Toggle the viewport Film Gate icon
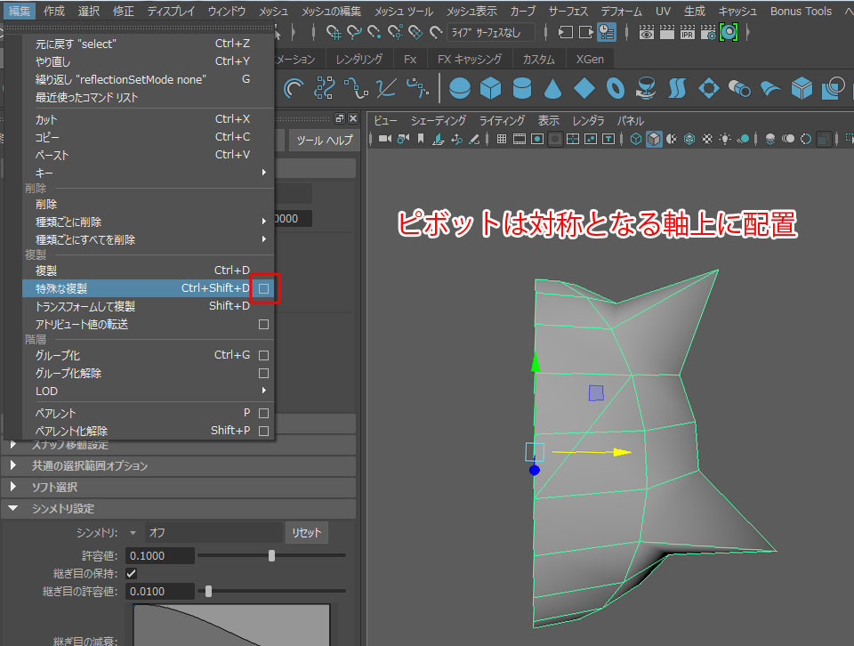This screenshot has width=854, height=646. click(520, 139)
